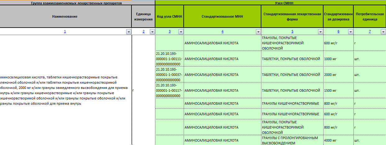This screenshot has width=386, height=145.
Task: Click the Стандартизованное МНН column header
Action: click(x=222, y=16)
